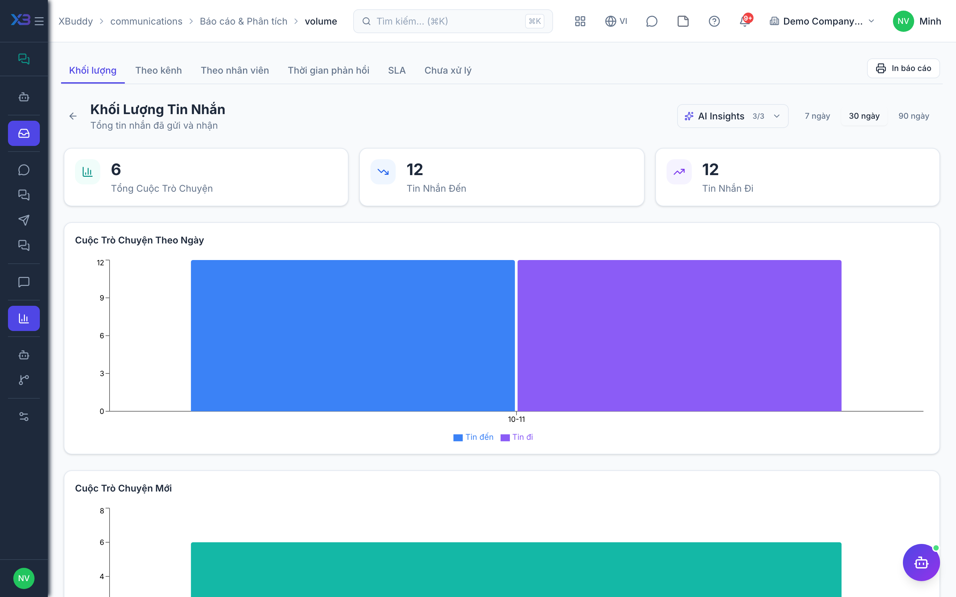
Task: Open the notes file icon in header
Action: pos(683,21)
